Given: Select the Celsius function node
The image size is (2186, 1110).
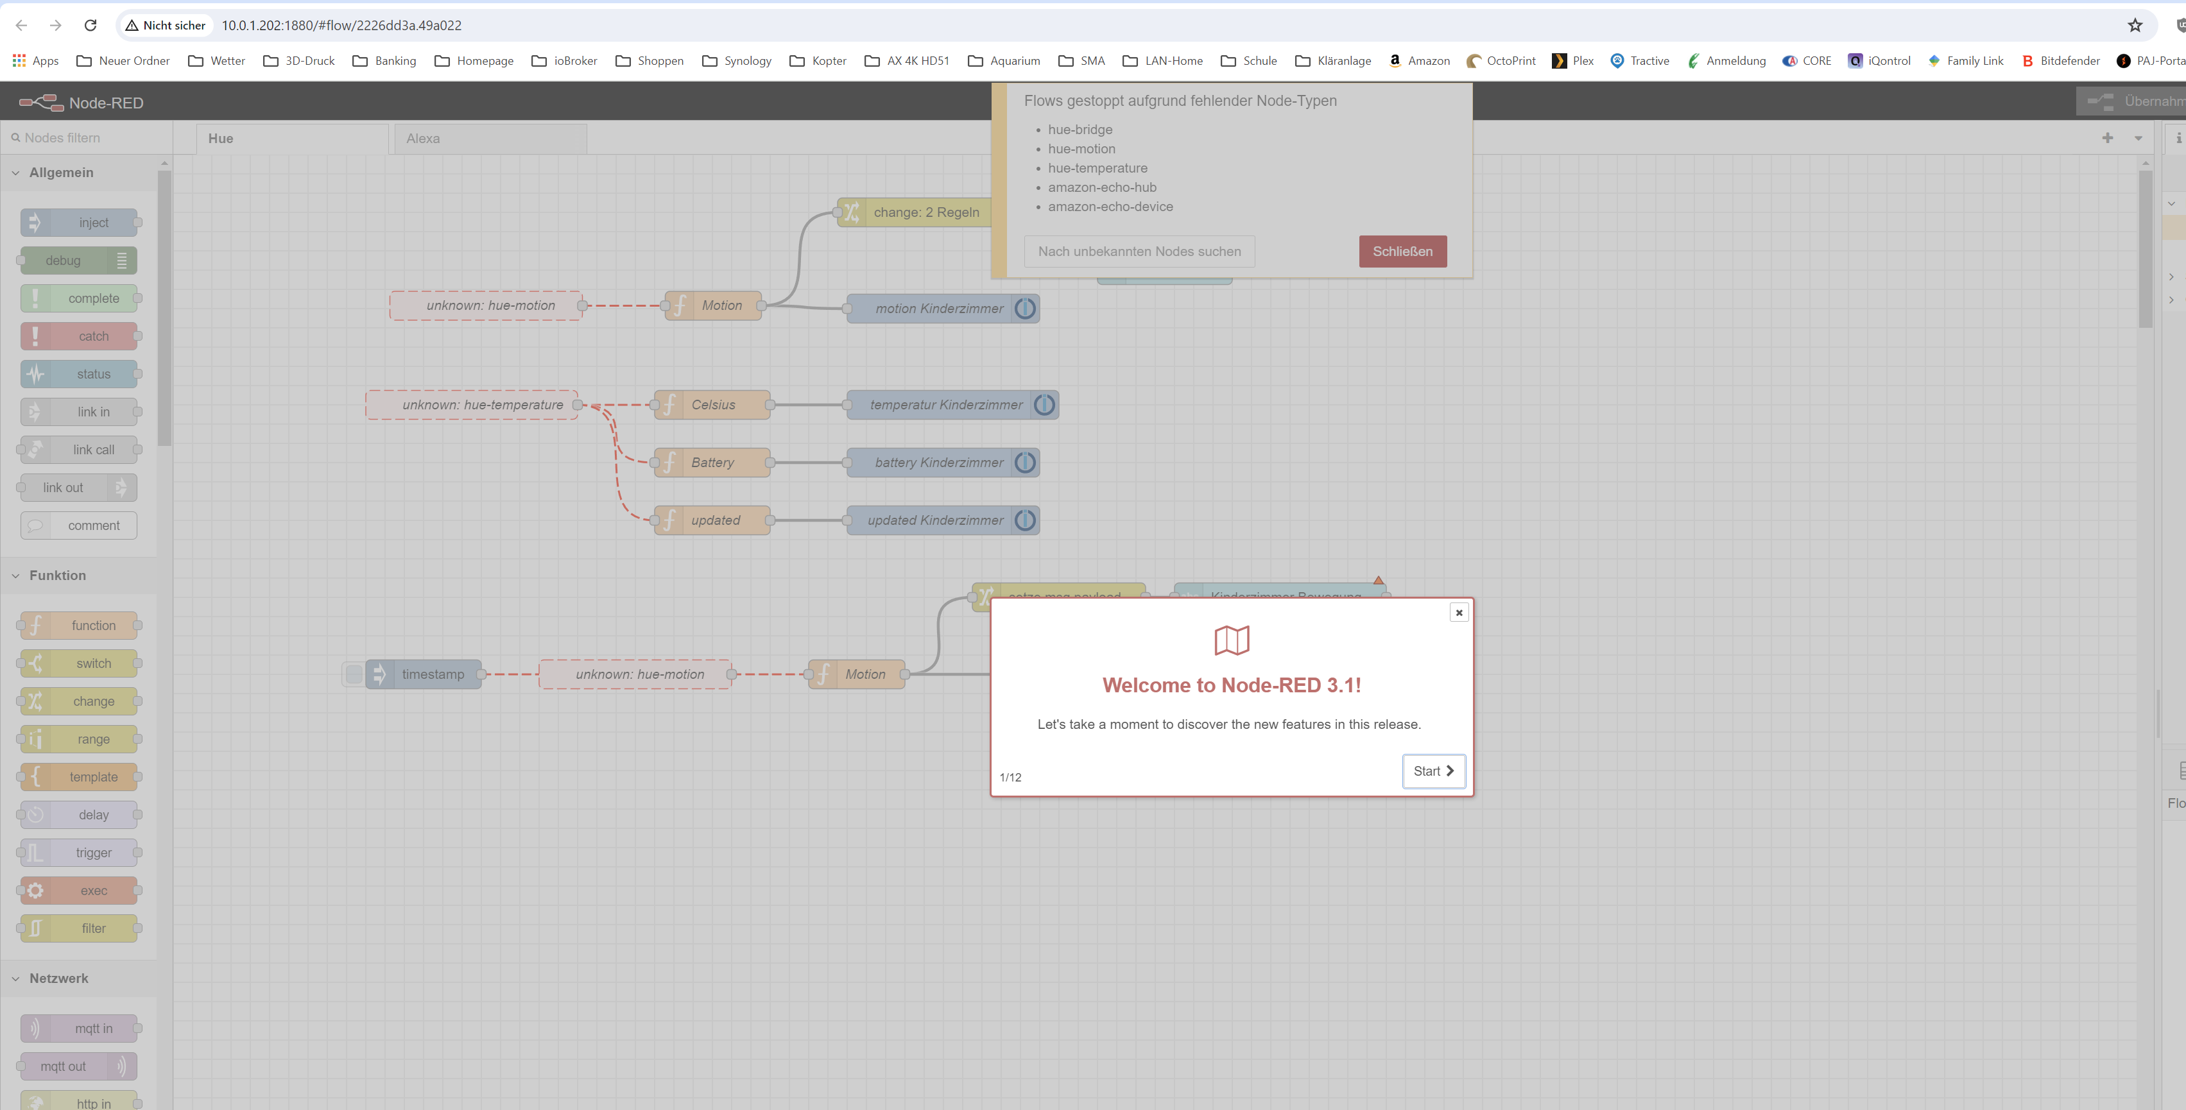Looking at the screenshot, I should [712, 405].
